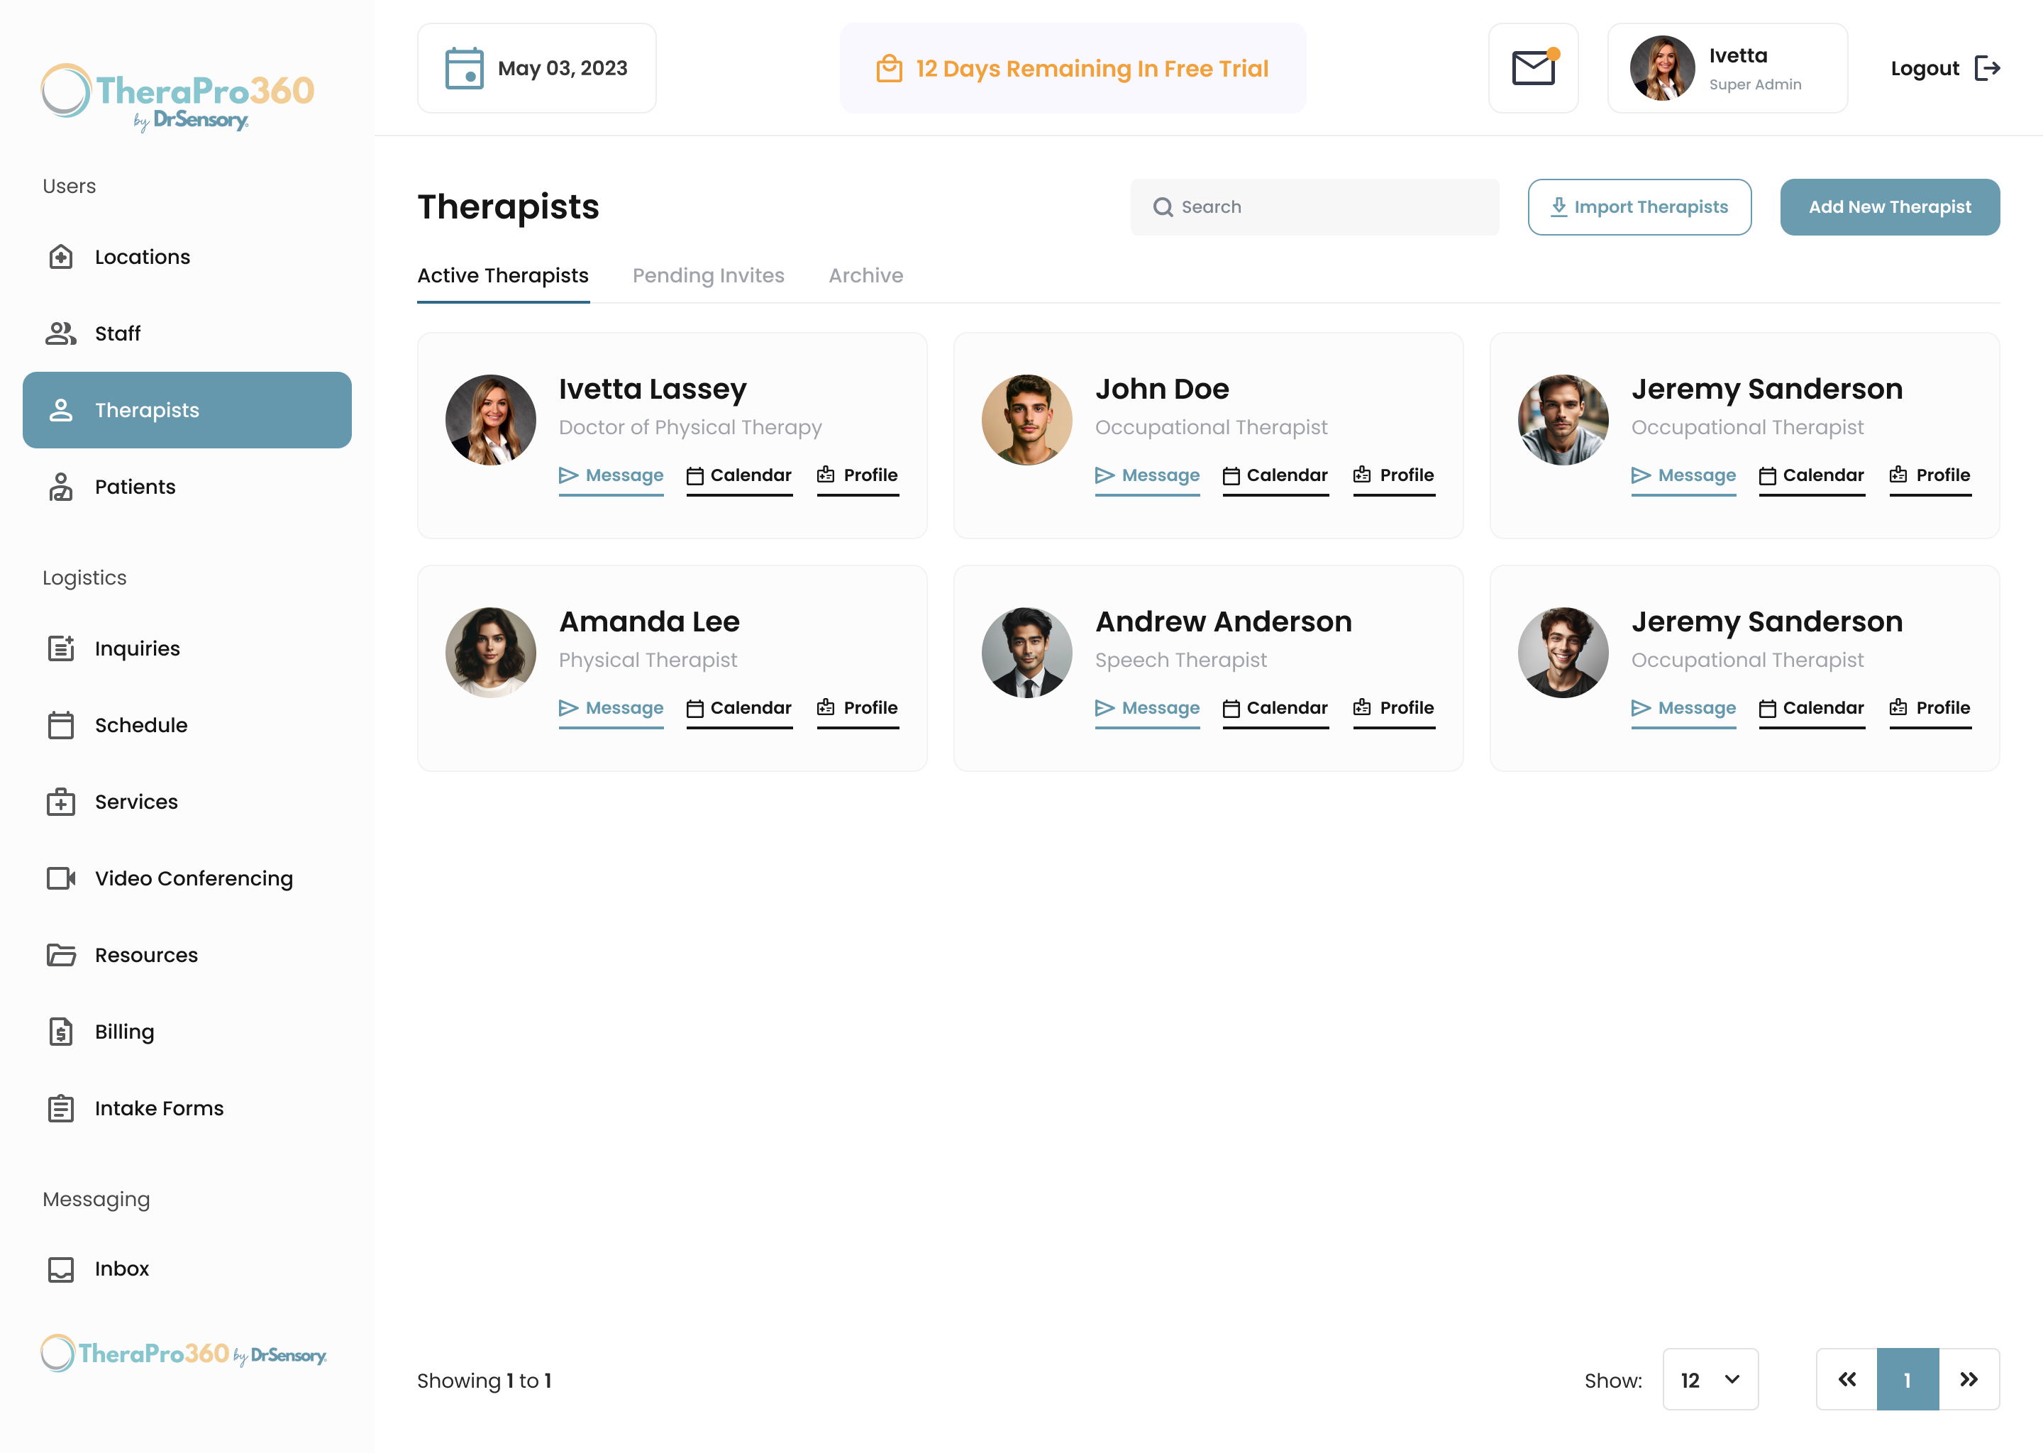Open the Show 12 per-page dropdown

(1710, 1380)
